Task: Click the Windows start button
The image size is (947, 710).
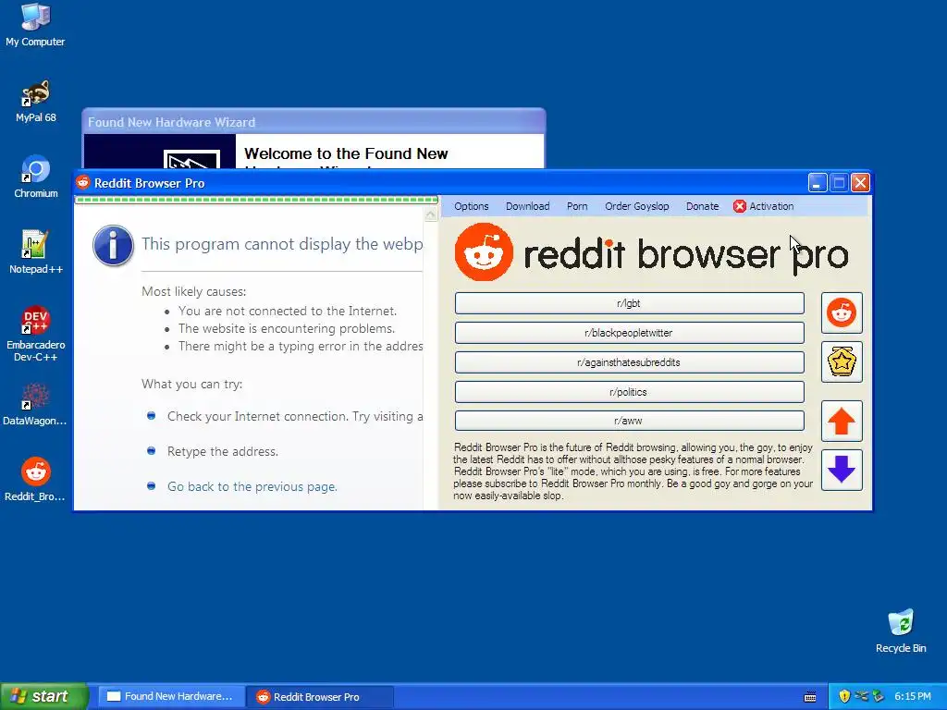Action: 44,696
